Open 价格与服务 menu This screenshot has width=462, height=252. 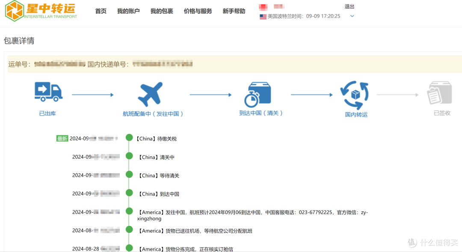(x=198, y=11)
